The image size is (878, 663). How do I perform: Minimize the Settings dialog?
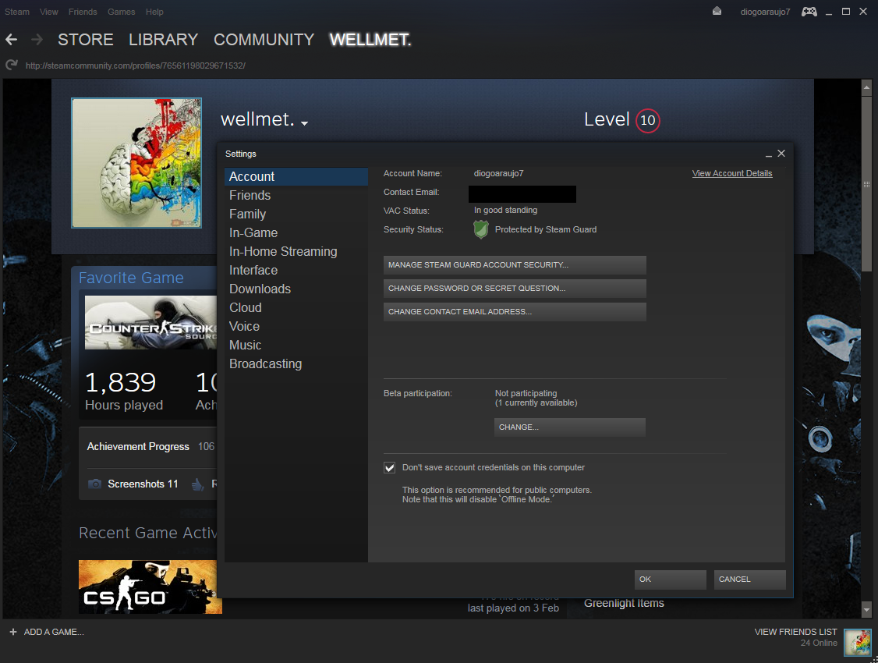769,154
